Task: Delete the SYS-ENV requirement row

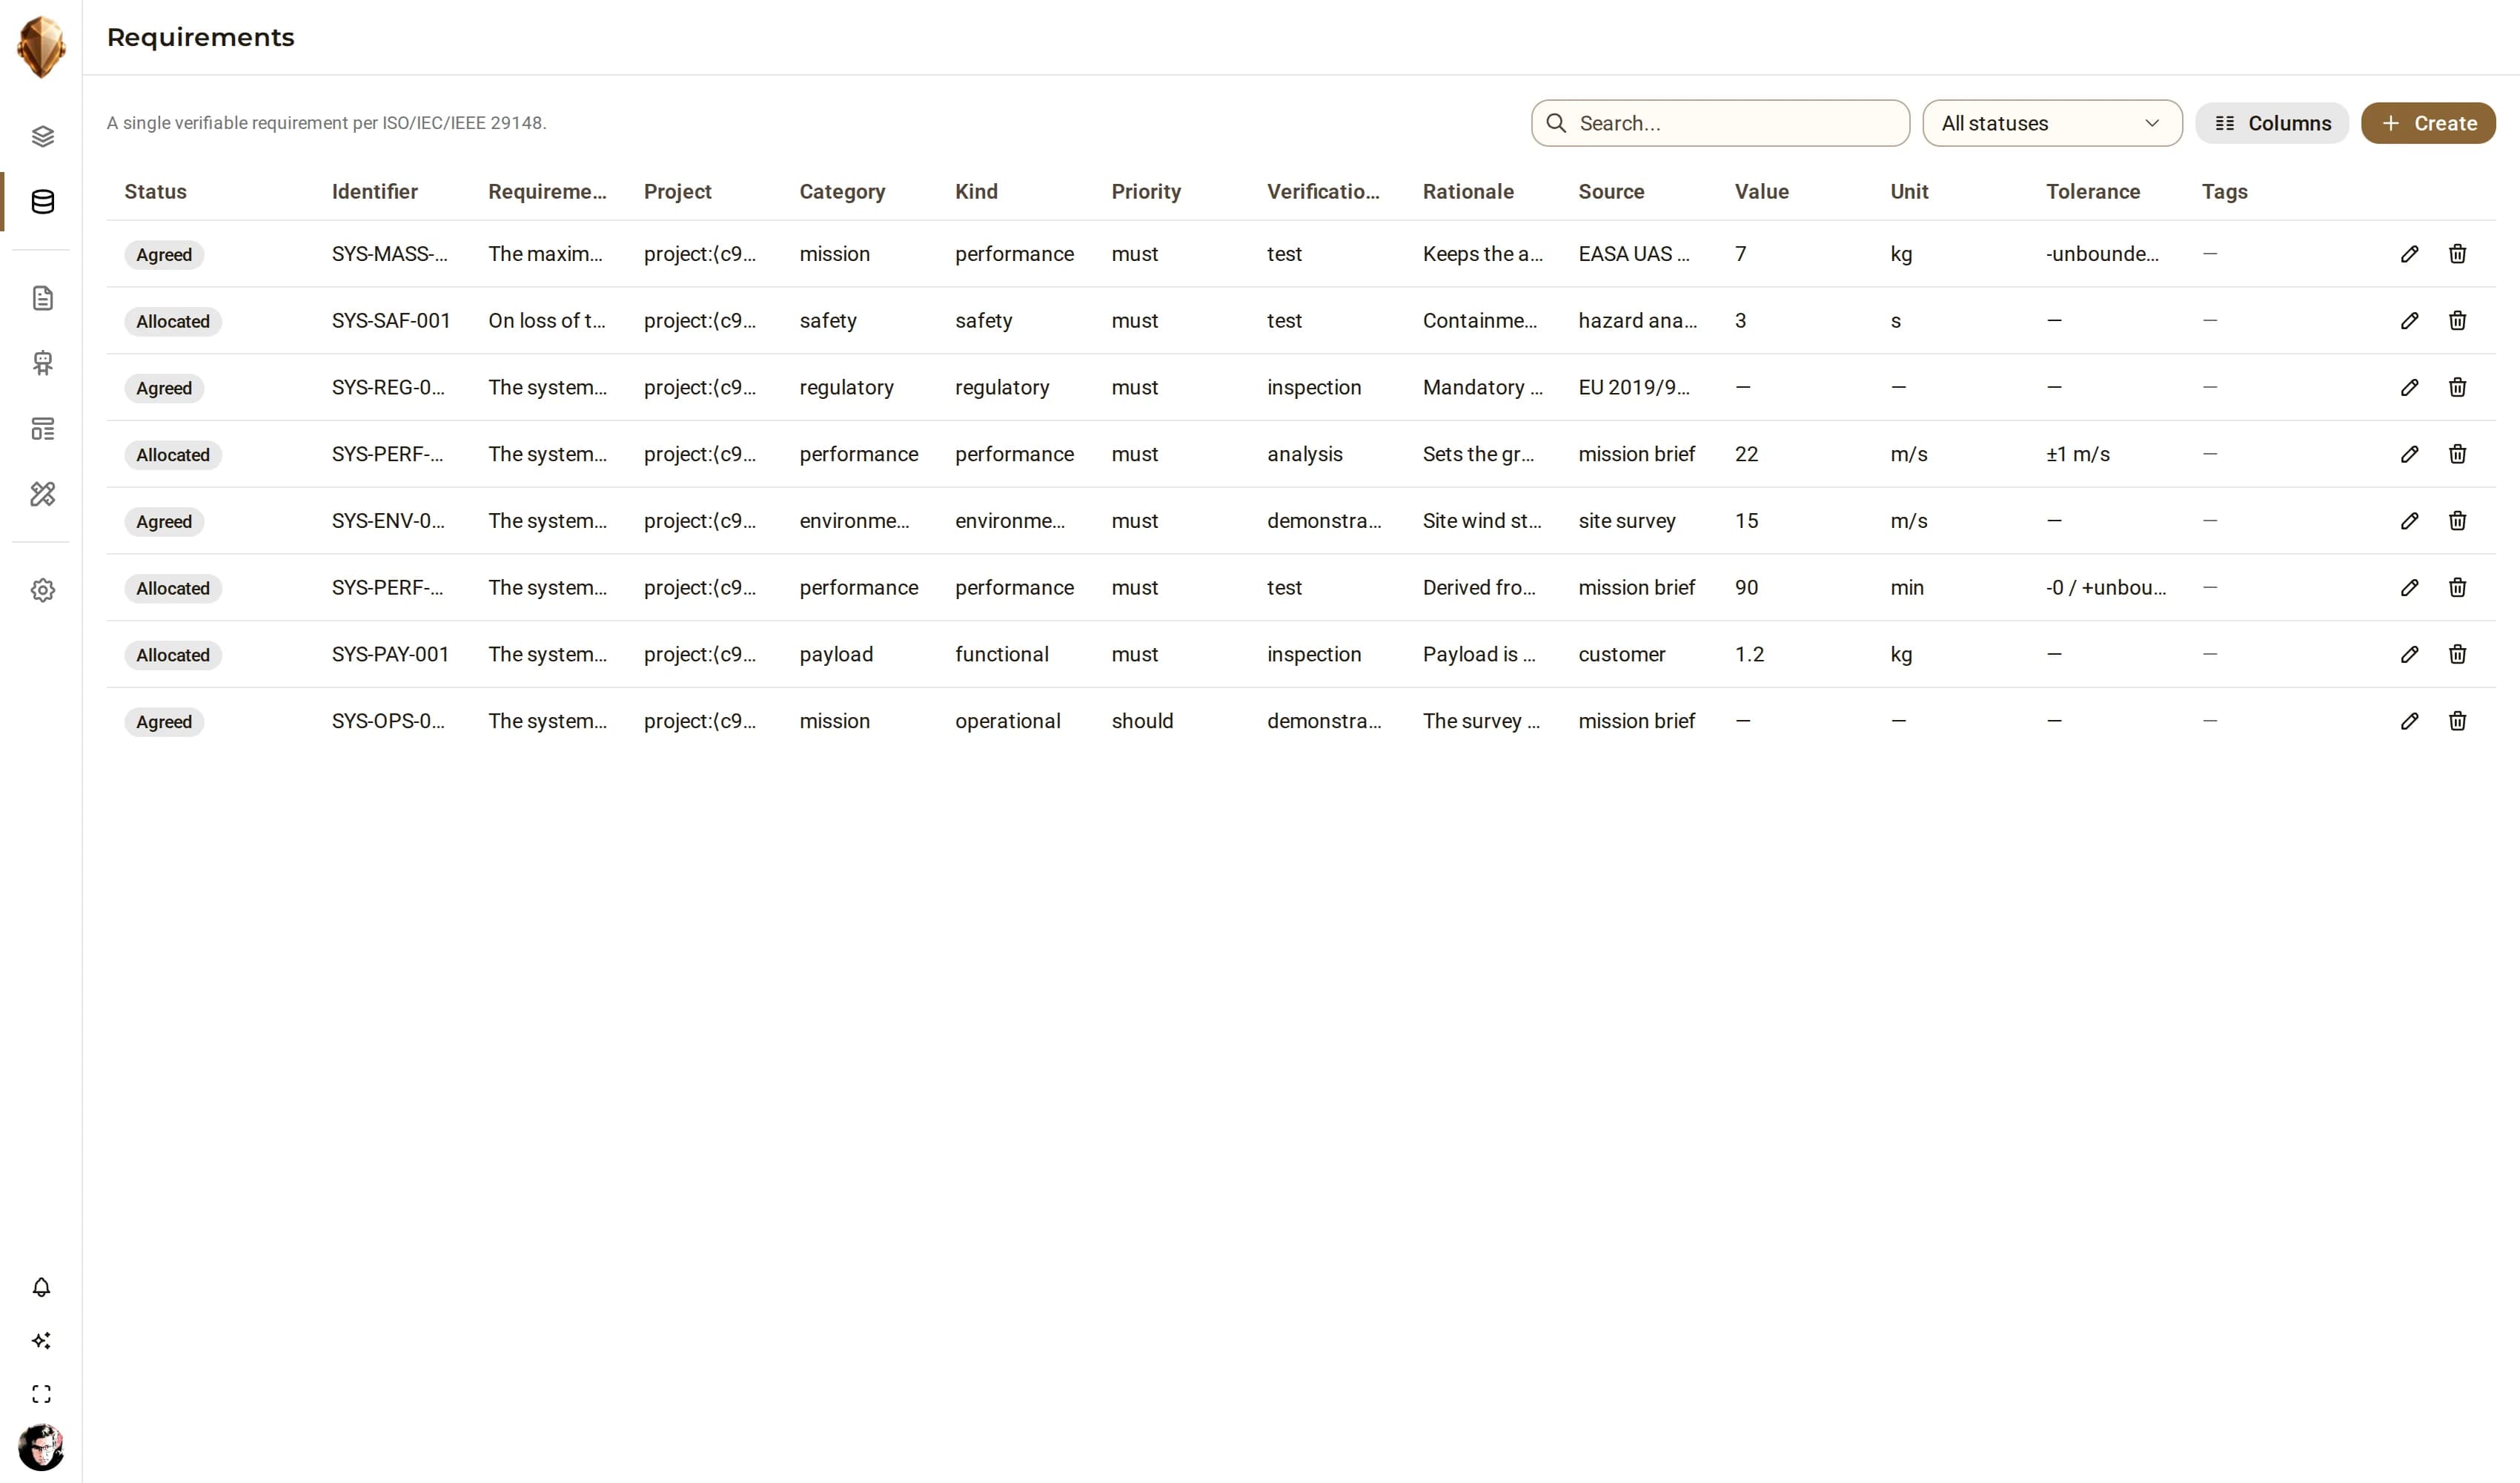Action: 2457,521
